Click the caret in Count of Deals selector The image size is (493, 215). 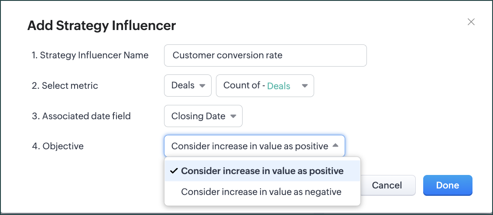pyautogui.click(x=305, y=86)
